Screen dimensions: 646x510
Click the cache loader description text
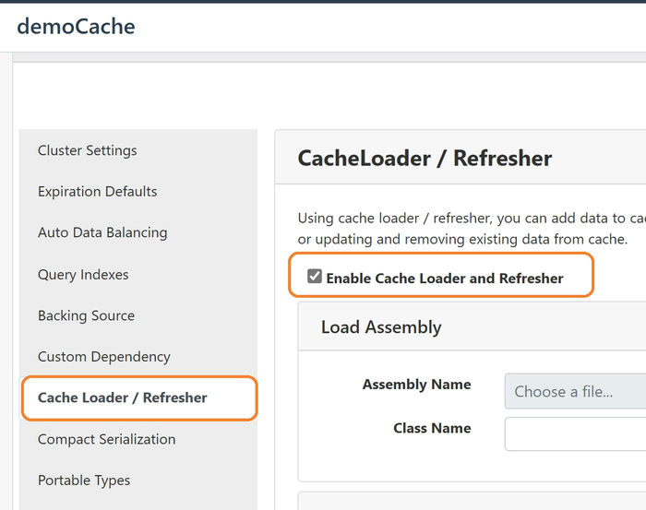[472, 229]
